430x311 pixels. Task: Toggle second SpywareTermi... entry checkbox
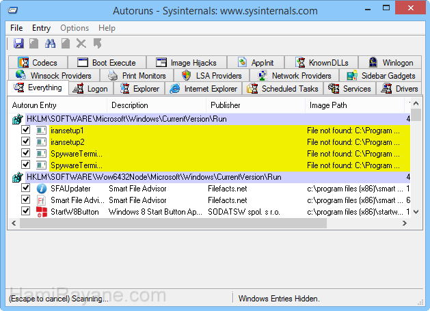click(x=26, y=165)
